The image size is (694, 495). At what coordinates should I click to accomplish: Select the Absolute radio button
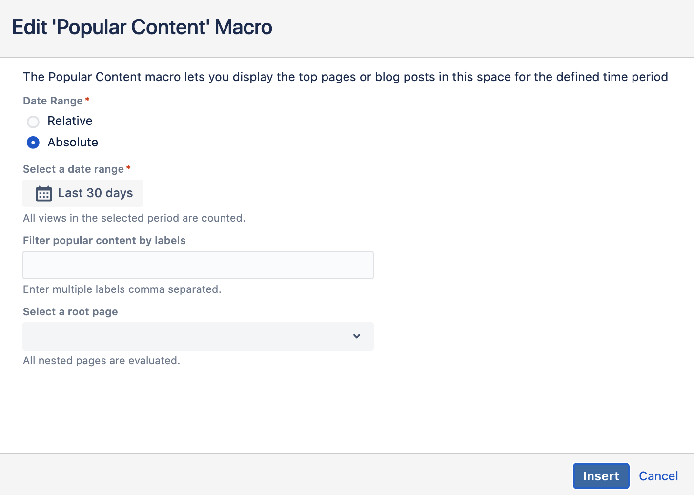coord(33,143)
